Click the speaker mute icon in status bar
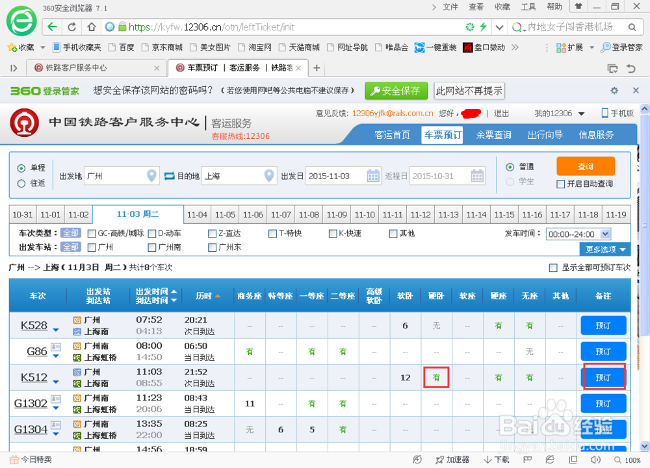This screenshot has height=468, width=650. (x=595, y=460)
